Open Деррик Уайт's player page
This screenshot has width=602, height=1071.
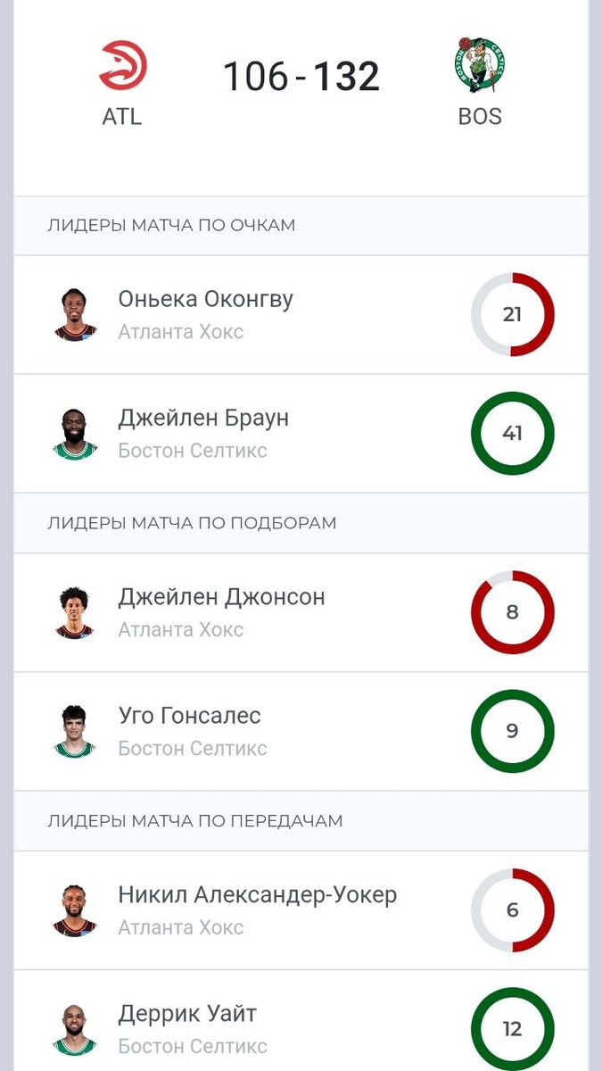(187, 1013)
